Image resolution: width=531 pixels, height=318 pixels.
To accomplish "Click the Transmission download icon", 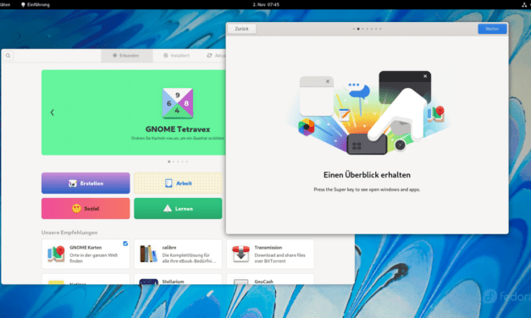I will (x=241, y=254).
